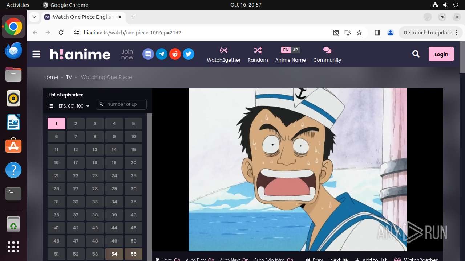
Task: Switch anime name language to JP
Action: [x=295, y=50]
